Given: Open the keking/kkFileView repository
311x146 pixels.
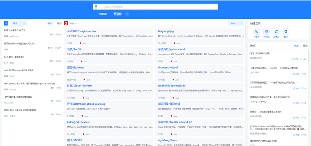Looking at the screenshot, I should tap(79, 122).
